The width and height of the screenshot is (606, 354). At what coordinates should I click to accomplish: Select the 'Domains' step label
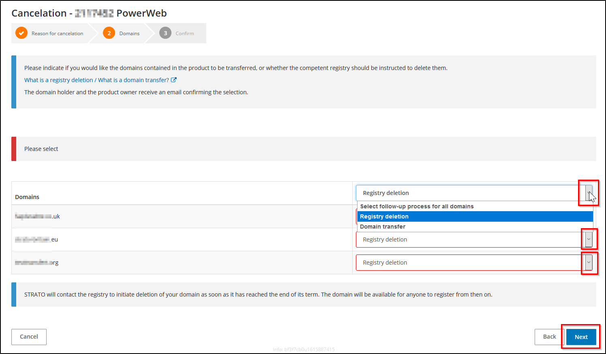[x=129, y=34]
